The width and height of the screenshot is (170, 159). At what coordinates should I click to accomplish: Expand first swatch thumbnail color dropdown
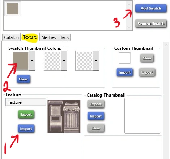(x=32, y=61)
